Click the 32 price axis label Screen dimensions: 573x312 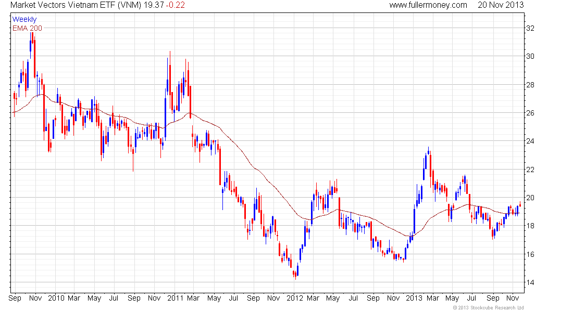point(530,28)
